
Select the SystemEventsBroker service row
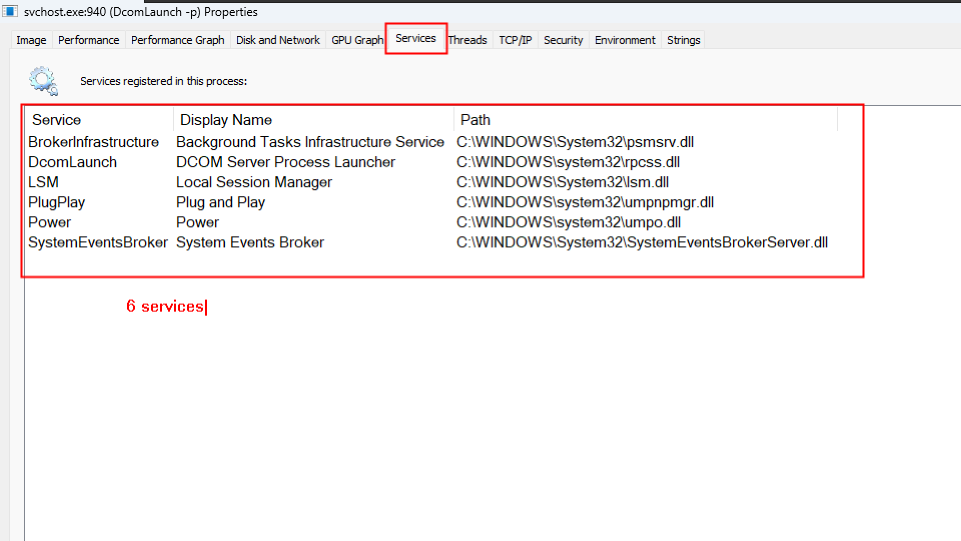point(98,242)
